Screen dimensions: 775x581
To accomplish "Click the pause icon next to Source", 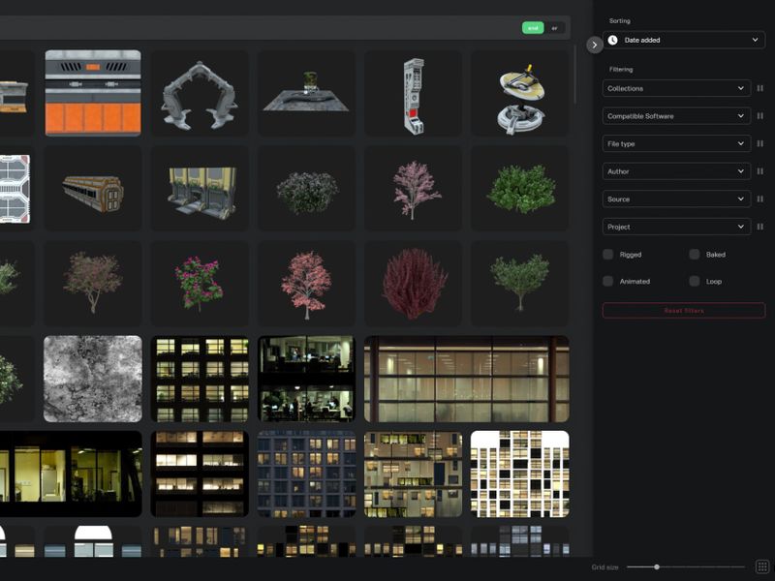I will pyautogui.click(x=760, y=199).
